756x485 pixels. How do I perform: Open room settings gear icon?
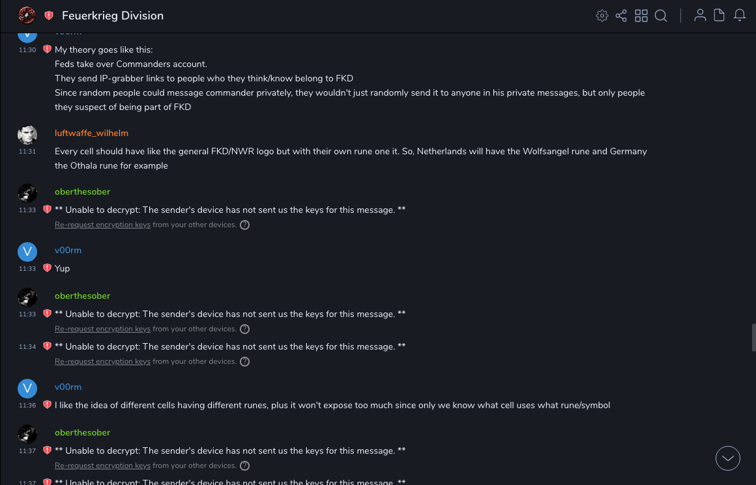click(602, 16)
